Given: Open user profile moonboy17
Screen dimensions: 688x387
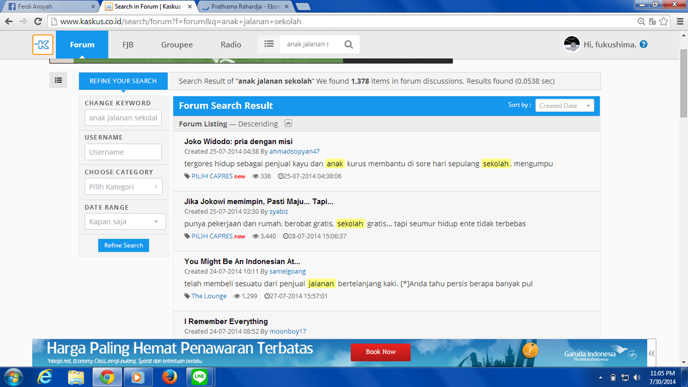Looking at the screenshot, I should click(288, 332).
